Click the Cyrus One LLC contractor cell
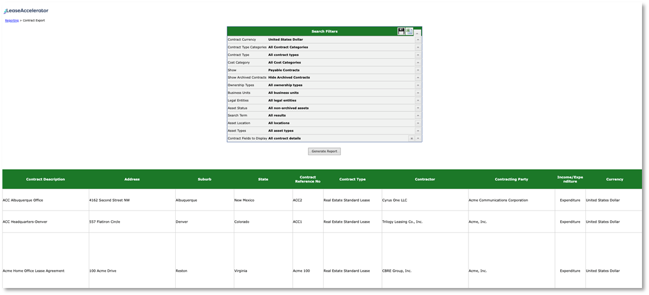649x295 pixels. tap(425, 200)
